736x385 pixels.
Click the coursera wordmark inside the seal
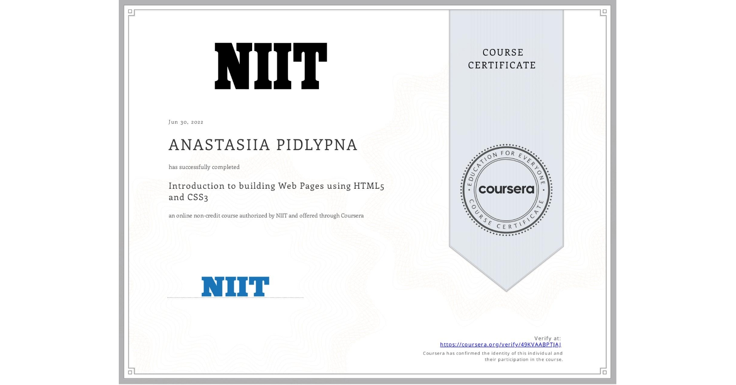(506, 190)
